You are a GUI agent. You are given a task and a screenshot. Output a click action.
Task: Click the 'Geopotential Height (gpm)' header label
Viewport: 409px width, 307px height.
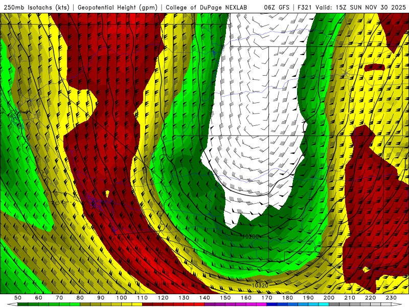[118, 7]
